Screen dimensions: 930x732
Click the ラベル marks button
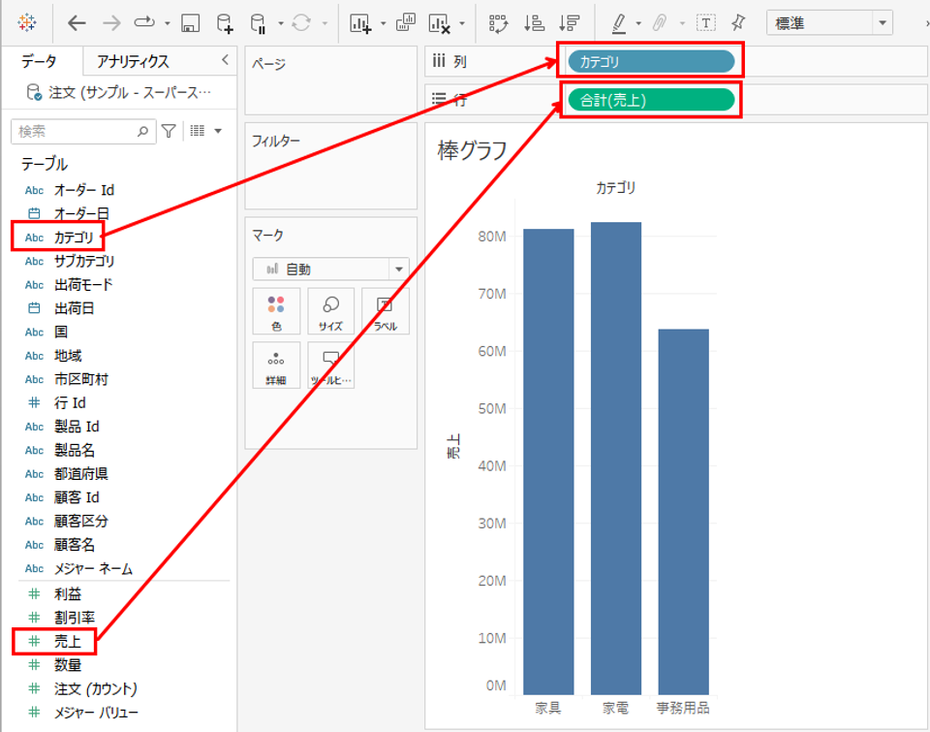(385, 311)
